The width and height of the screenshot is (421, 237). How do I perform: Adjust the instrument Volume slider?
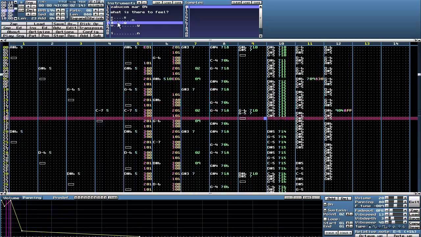click(396, 198)
